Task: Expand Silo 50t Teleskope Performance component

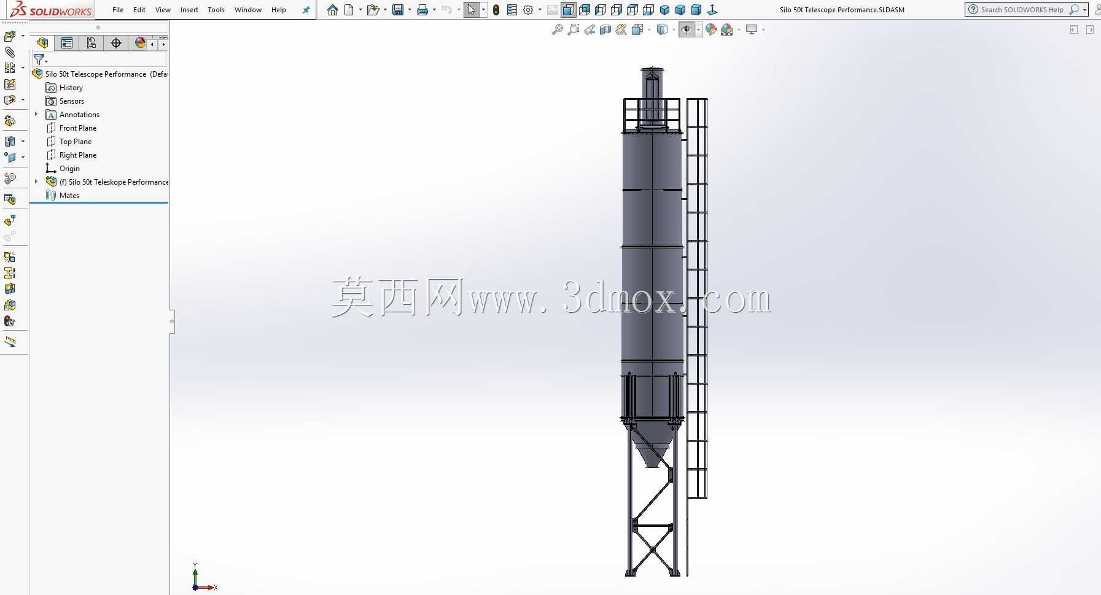Action: 36,182
